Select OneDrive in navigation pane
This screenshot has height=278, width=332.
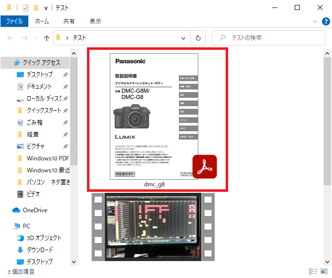pos(35,210)
